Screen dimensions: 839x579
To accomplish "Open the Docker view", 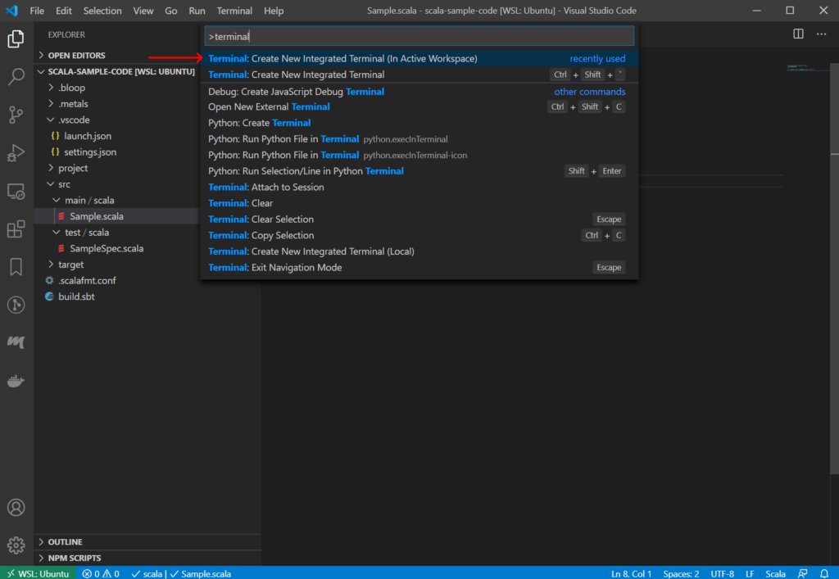I will pyautogui.click(x=16, y=381).
